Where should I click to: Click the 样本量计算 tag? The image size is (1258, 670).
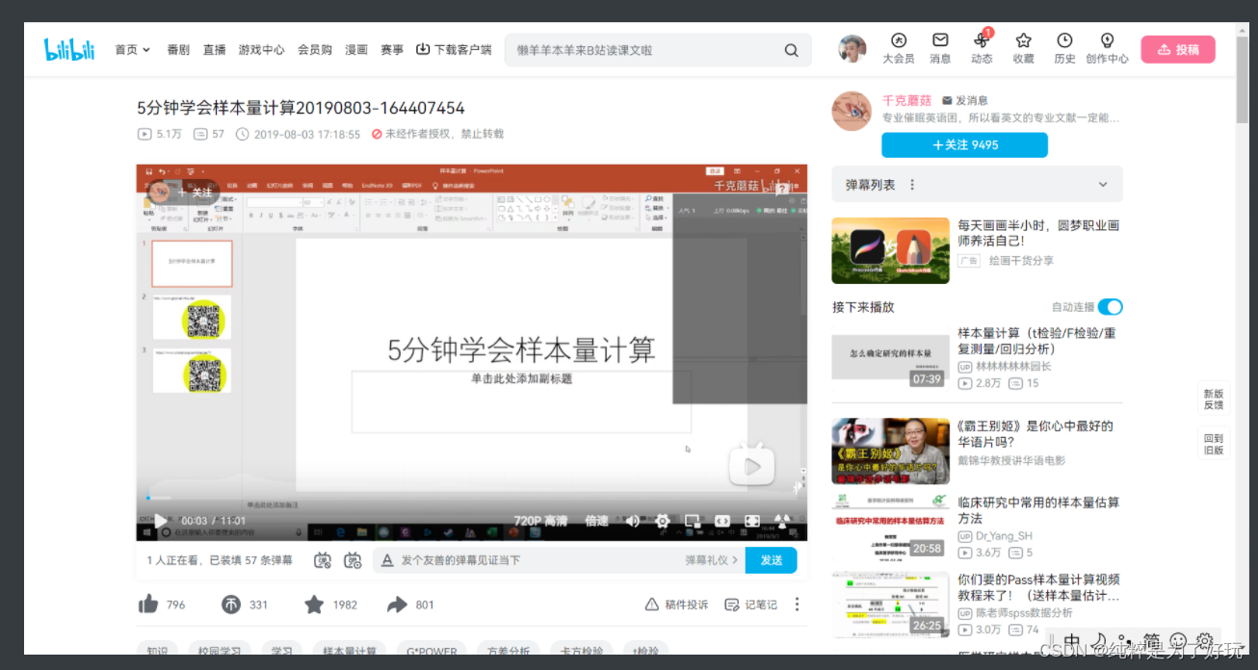[349, 651]
